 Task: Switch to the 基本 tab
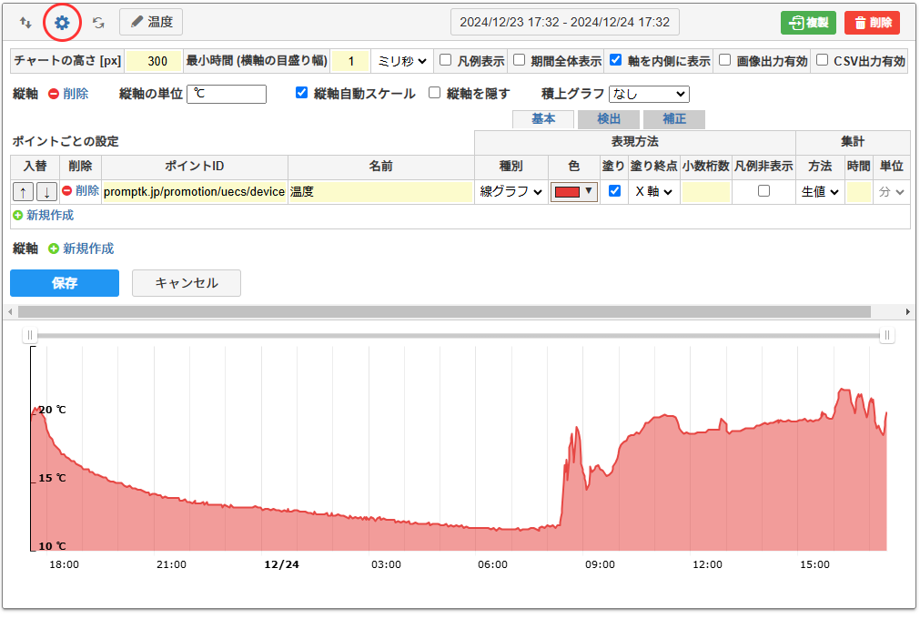pyautogui.click(x=543, y=119)
